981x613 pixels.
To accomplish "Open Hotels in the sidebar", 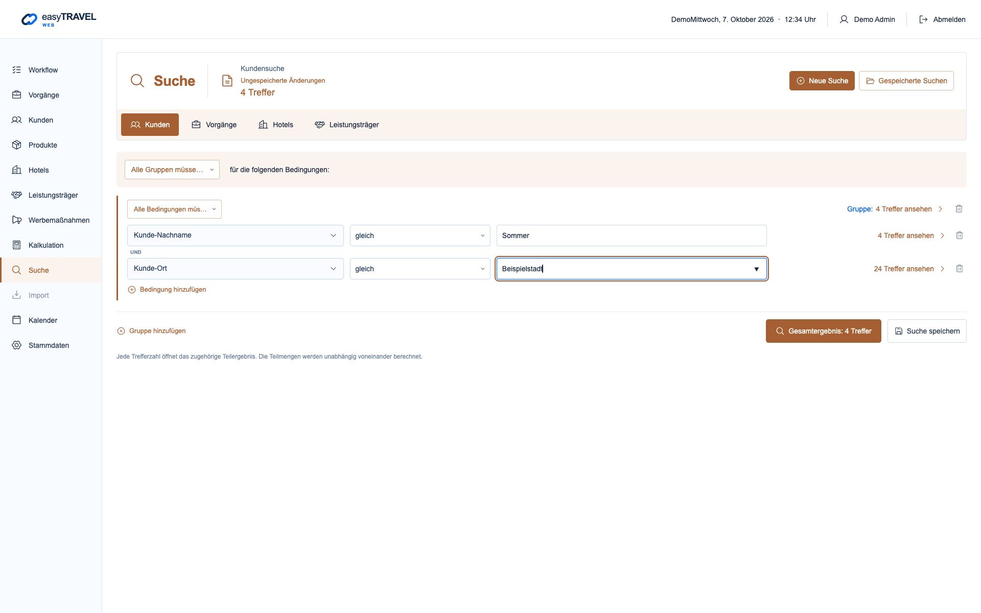I will (x=51, y=170).
